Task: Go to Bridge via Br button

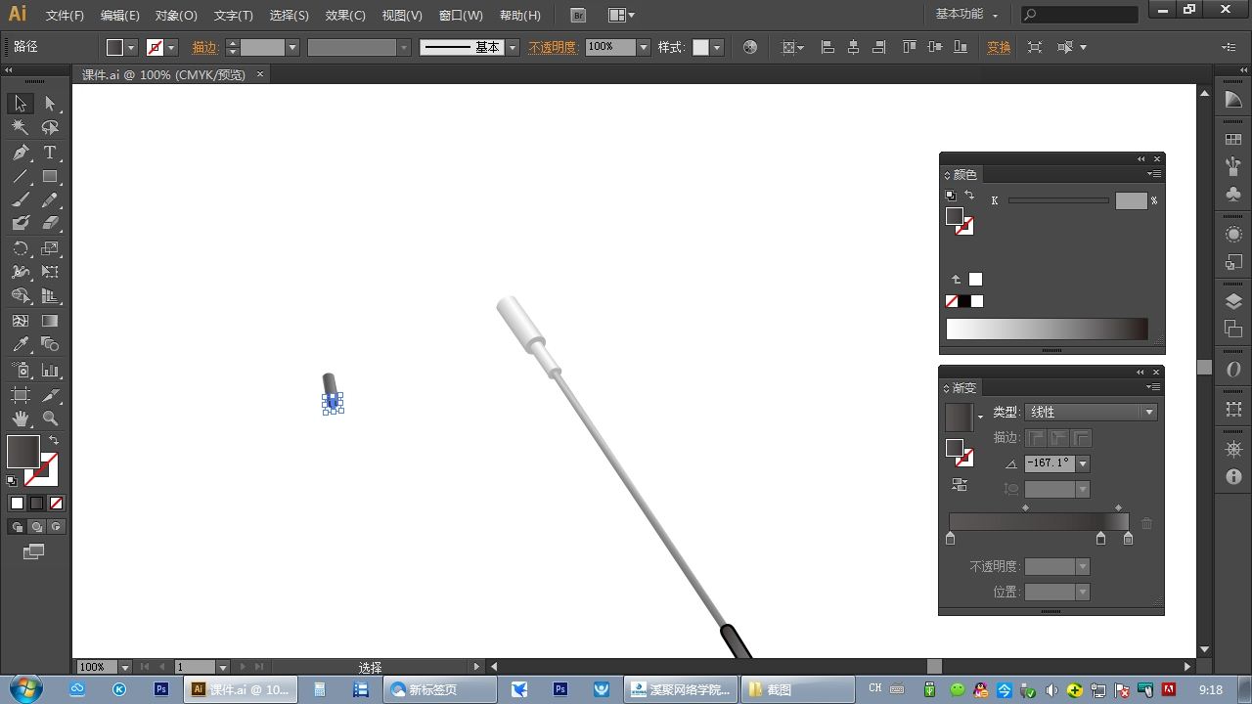Action: coord(578,15)
